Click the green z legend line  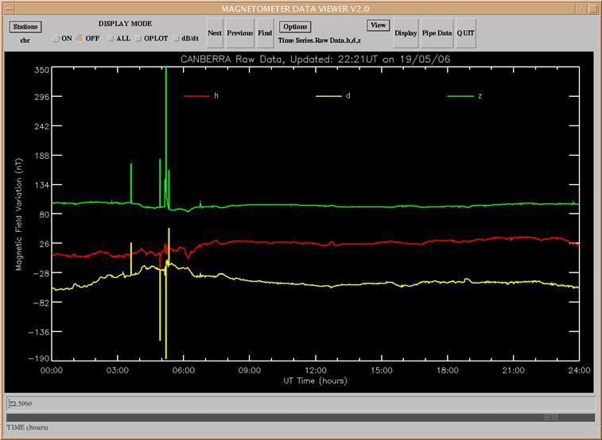[460, 96]
